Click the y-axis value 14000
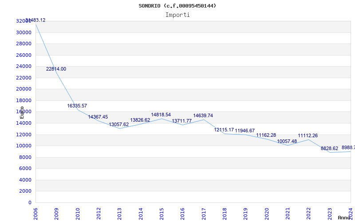This screenshot has height=222, width=355. point(24,123)
